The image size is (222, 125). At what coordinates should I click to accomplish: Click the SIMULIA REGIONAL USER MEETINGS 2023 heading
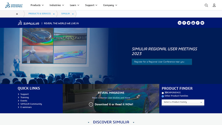pyautogui.click(x=164, y=51)
